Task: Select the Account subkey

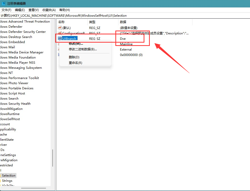Action: (x=5, y=124)
